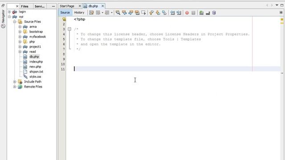285x160 pixels.
Task: Open the Services tab
Action: tap(40, 6)
